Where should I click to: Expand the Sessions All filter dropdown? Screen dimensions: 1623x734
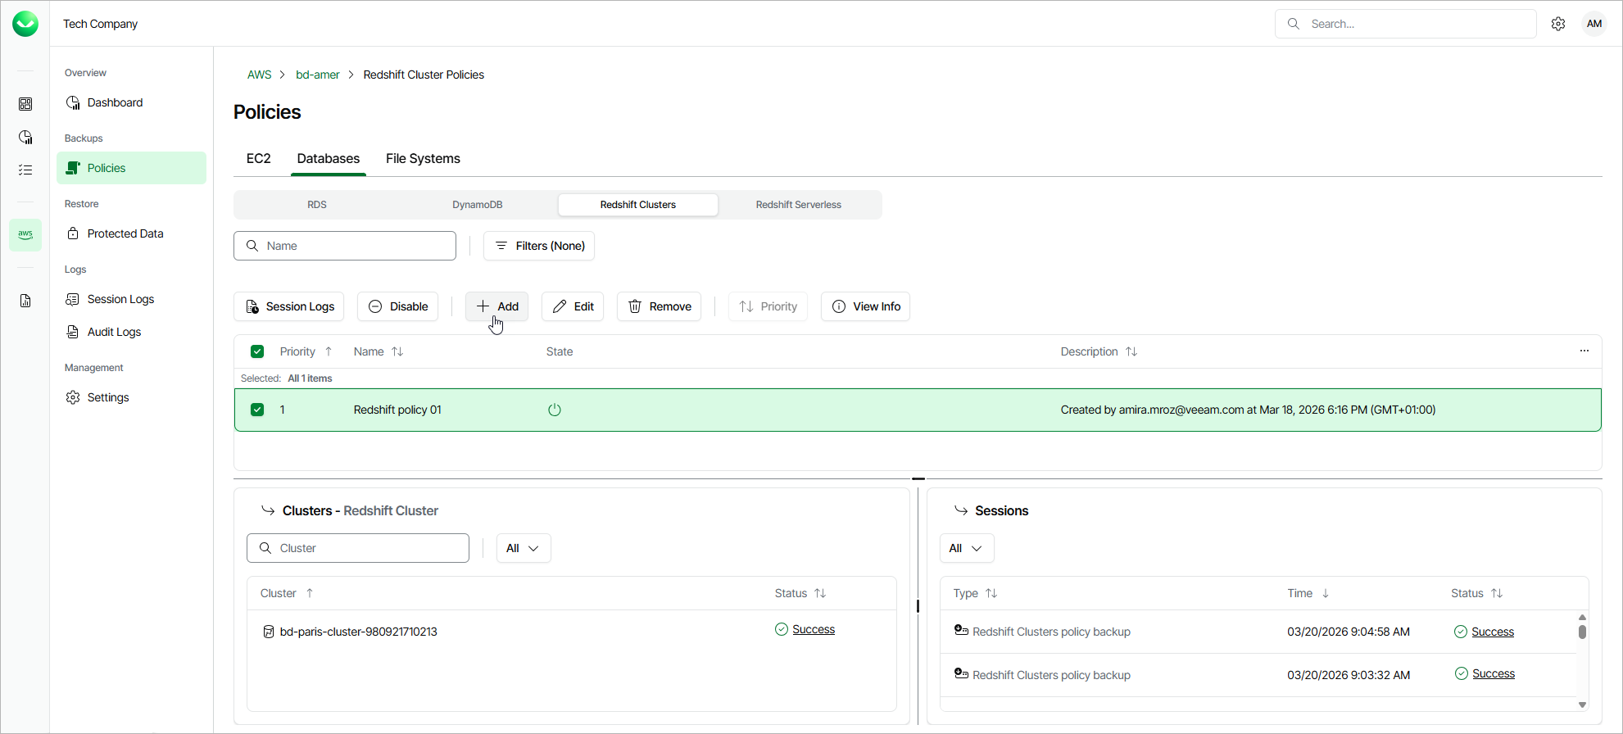[x=966, y=548]
